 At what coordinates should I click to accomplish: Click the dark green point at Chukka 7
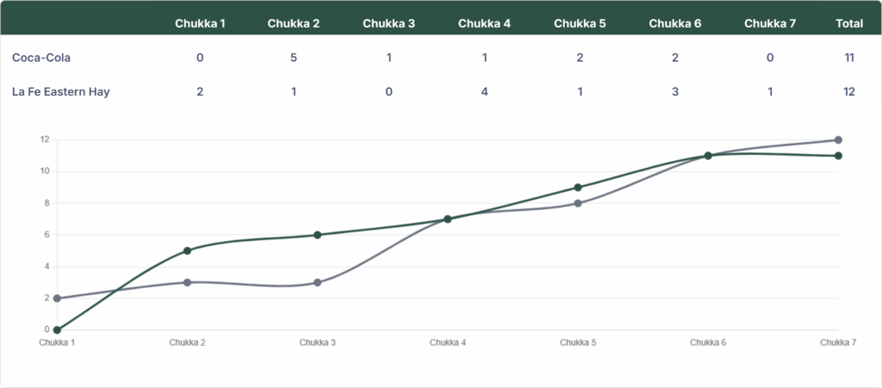pyautogui.click(x=838, y=156)
